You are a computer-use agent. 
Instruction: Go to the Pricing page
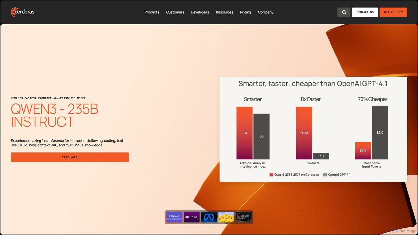(246, 12)
